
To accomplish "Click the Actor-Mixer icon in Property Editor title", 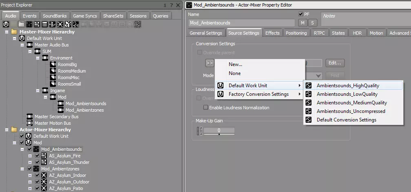I will [x=189, y=5].
